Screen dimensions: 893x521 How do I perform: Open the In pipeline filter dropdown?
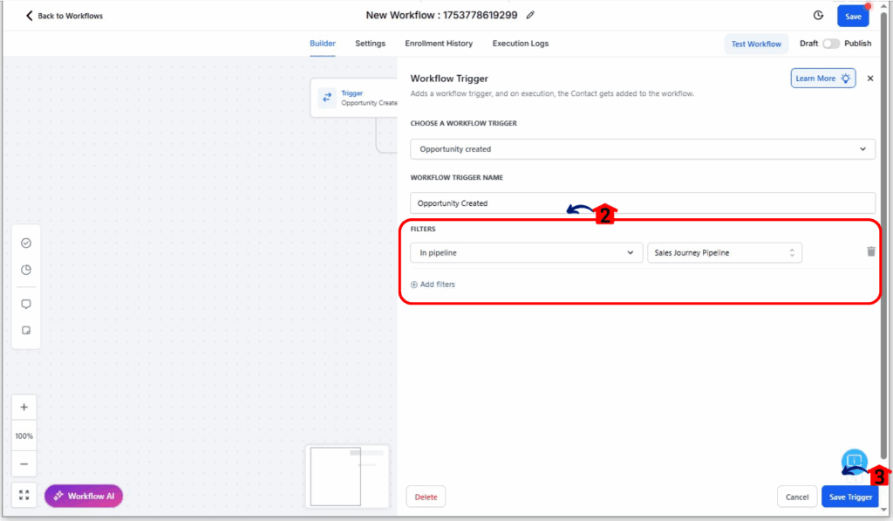[x=526, y=253]
